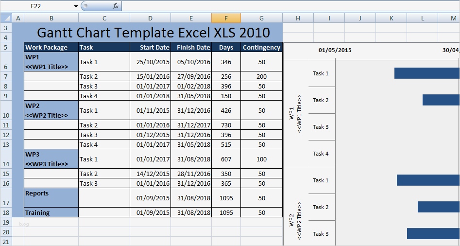This screenshot has height=246, width=460.
Task: Select column B header
Action: tap(51, 18)
